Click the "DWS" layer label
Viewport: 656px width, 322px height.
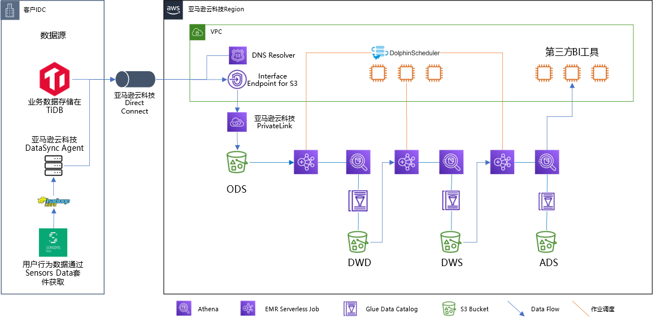point(452,263)
